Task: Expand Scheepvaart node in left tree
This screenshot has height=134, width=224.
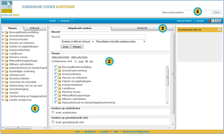Action: point(3,75)
